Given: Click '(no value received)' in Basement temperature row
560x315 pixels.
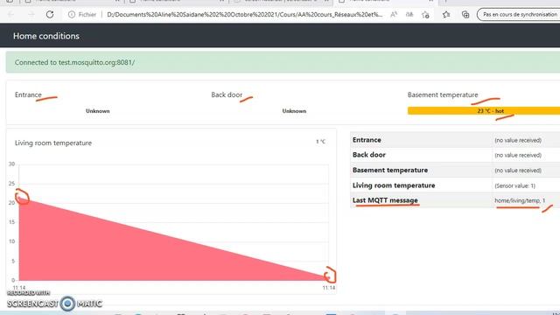Looking at the screenshot, I should (518, 171).
